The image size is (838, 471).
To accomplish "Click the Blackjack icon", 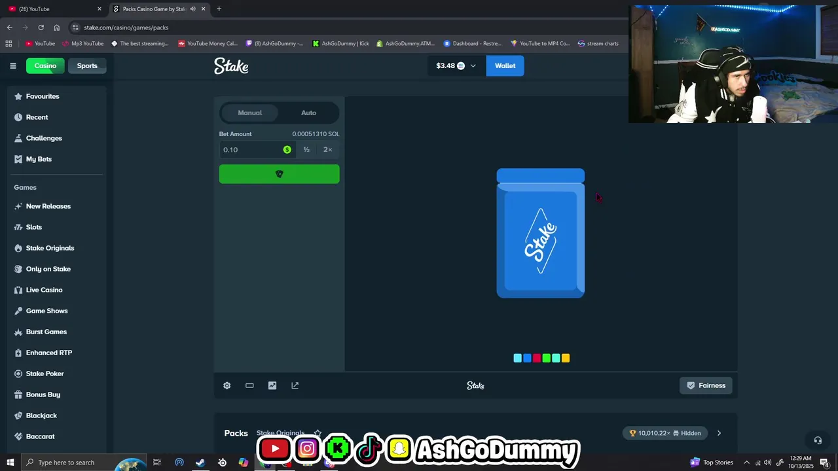I will pos(18,415).
